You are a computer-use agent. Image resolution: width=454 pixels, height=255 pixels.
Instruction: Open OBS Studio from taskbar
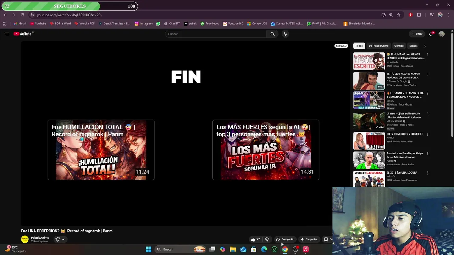click(x=295, y=249)
